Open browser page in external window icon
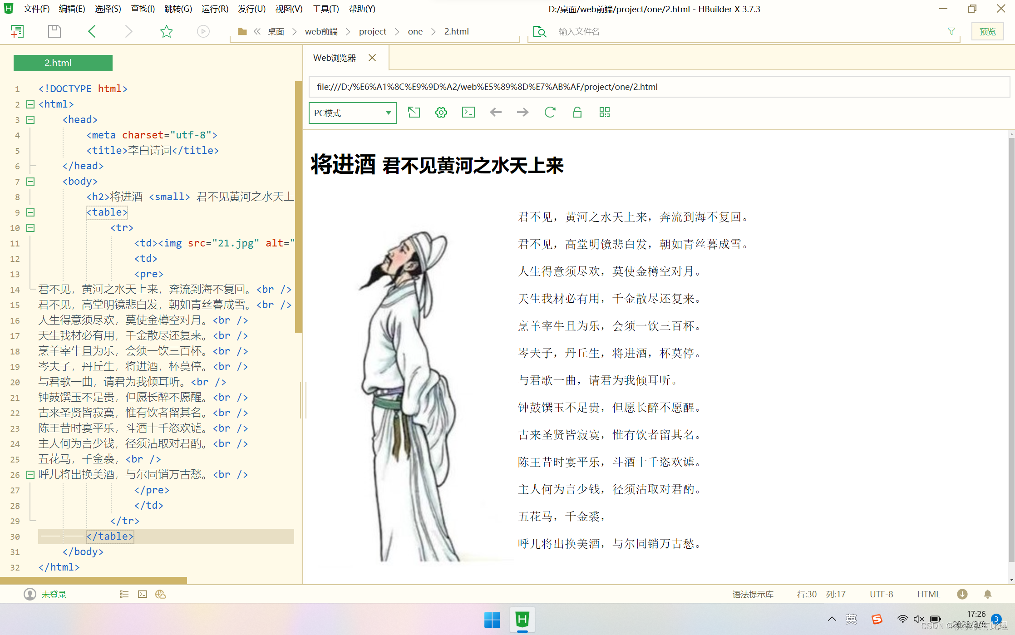This screenshot has width=1015, height=635. point(414,113)
